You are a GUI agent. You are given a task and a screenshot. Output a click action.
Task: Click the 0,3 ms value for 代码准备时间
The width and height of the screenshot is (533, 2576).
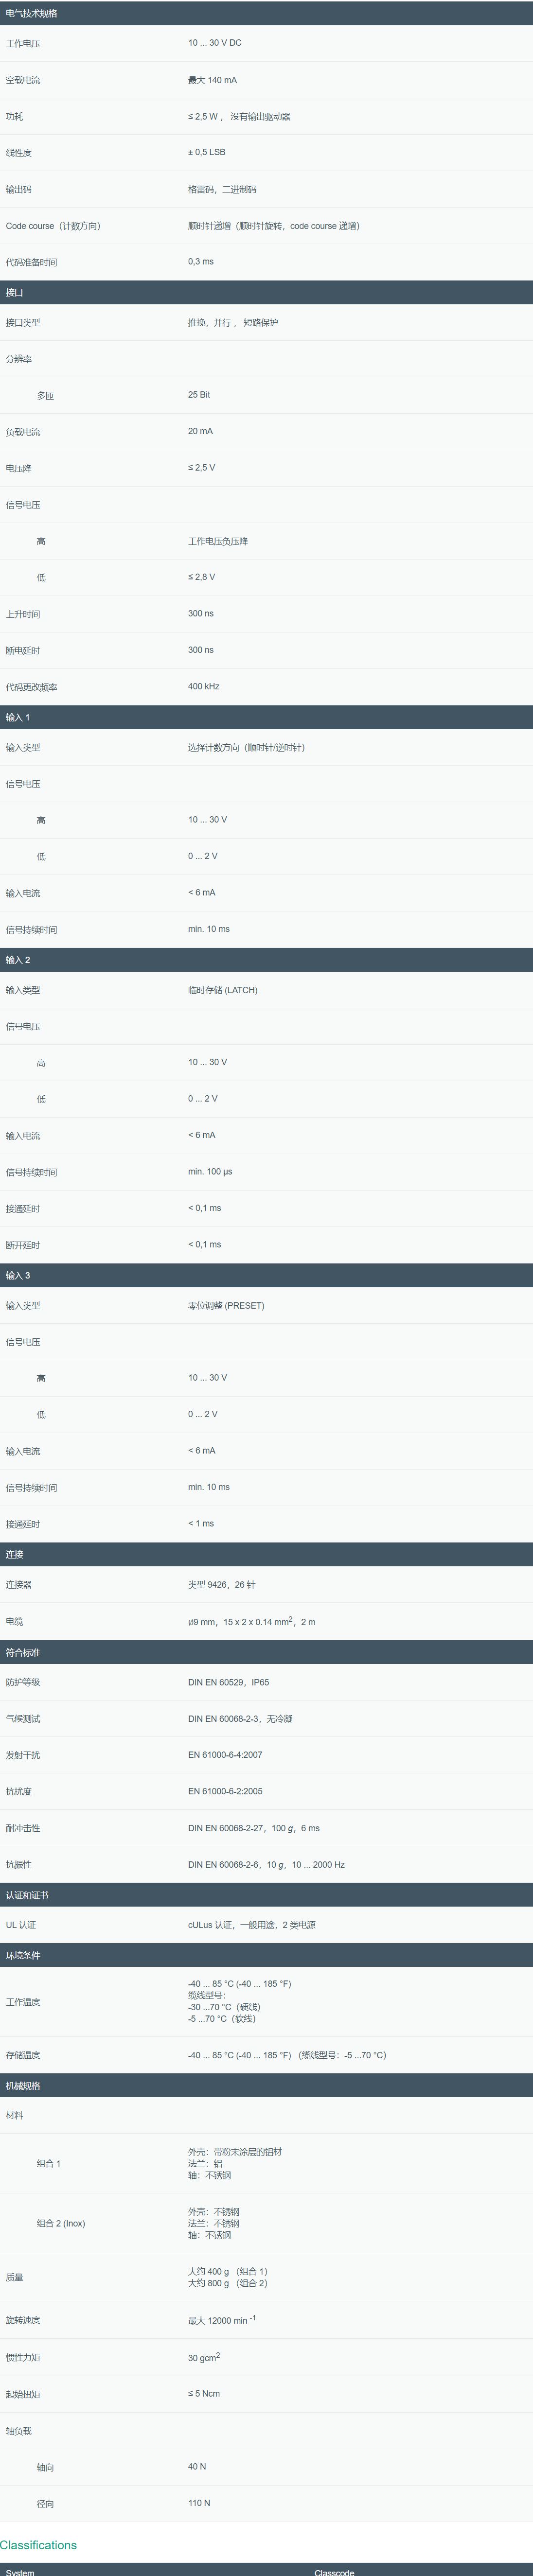click(x=201, y=261)
